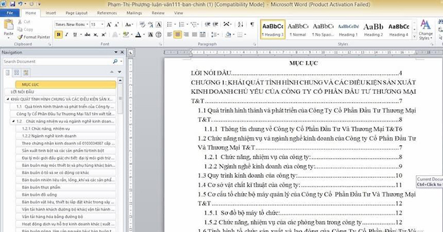Image resolution: width=443 pixels, height=232 pixels.
Task: Click Undo in Quick Access Toolbar
Action: (20, 4)
